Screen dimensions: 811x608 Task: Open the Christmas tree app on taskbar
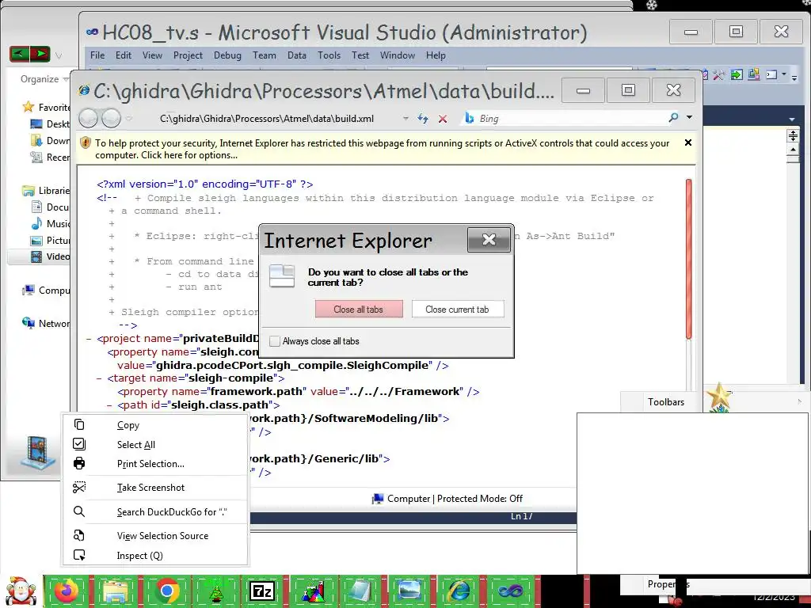click(x=215, y=591)
